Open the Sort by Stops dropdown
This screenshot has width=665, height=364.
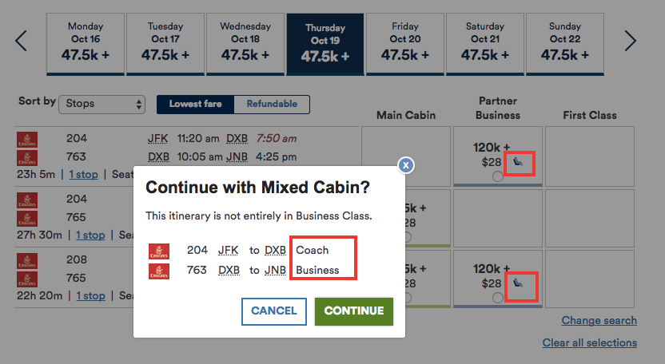click(x=102, y=105)
